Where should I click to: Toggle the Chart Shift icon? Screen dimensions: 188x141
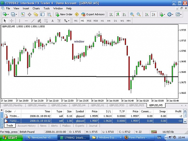[153, 14]
